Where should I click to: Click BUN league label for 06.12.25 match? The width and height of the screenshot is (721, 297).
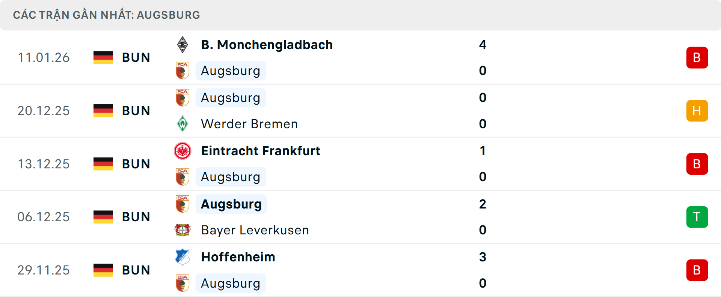coord(136,217)
